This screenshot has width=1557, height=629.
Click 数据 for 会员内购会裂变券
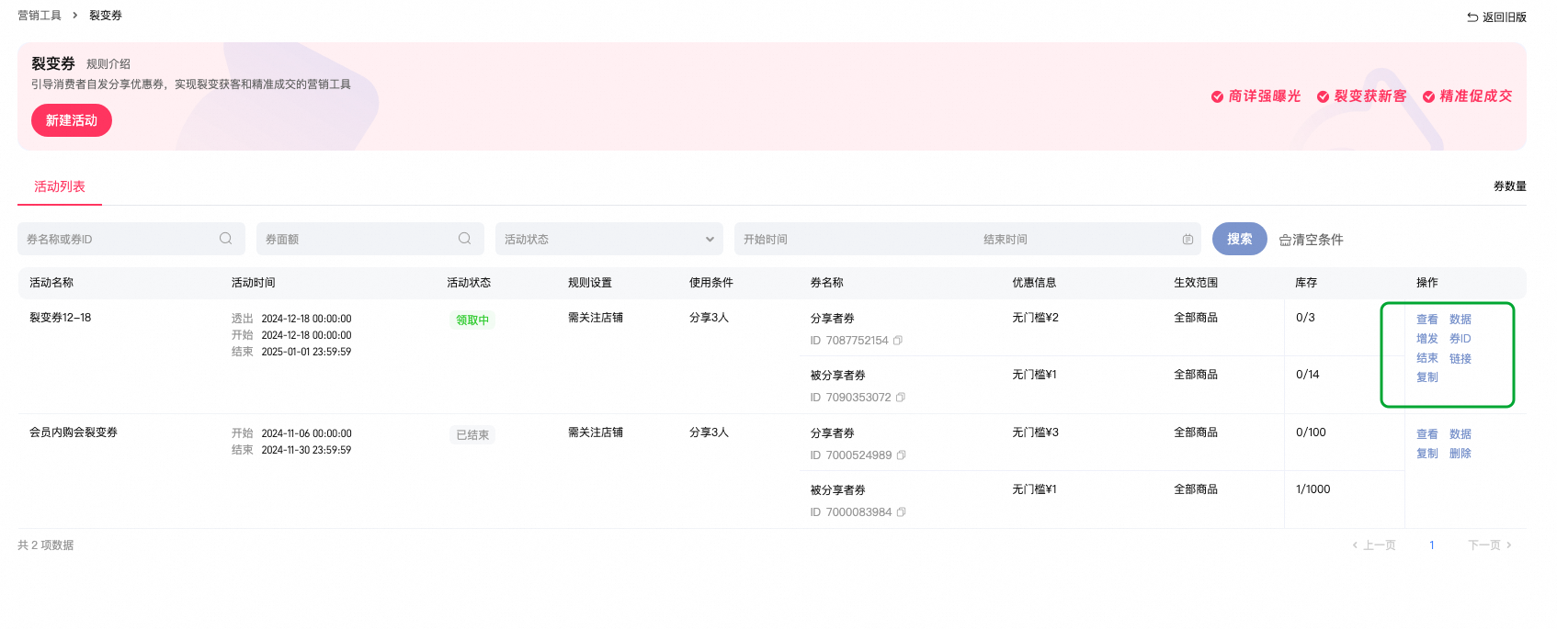pyautogui.click(x=1460, y=434)
